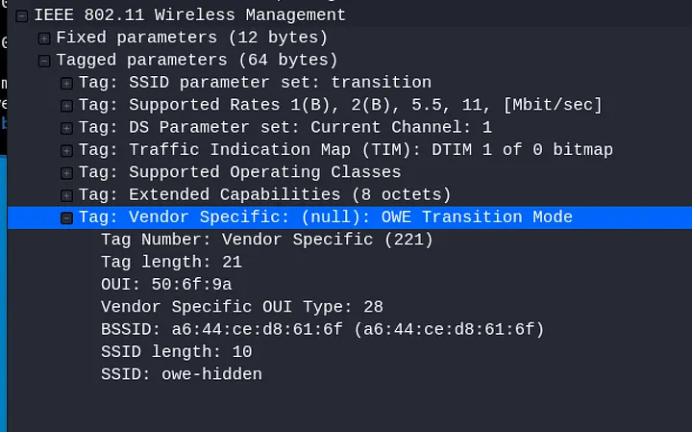The height and width of the screenshot is (432, 692).
Task: Select the SSID: owe-hidden field
Action: (x=182, y=374)
